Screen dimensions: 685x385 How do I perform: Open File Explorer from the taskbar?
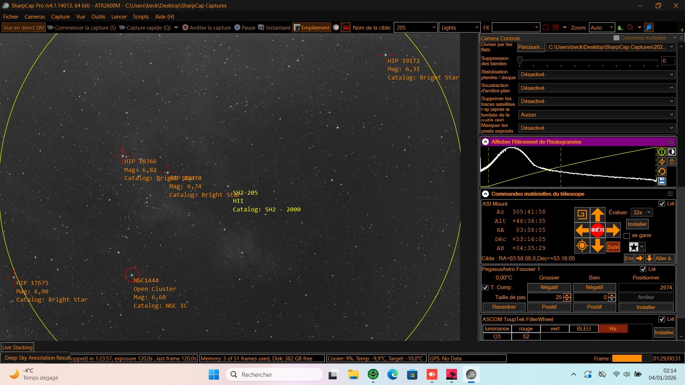click(353, 375)
